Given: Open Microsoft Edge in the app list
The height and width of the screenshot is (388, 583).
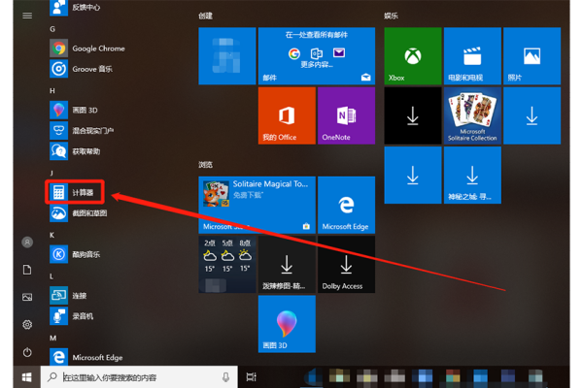Looking at the screenshot, I should point(86,357).
